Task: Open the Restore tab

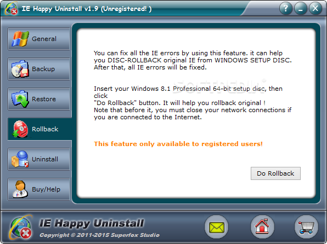Action: click(x=39, y=99)
